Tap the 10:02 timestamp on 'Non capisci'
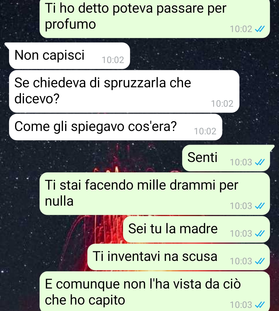This screenshot has height=311, width=279. coord(113,60)
